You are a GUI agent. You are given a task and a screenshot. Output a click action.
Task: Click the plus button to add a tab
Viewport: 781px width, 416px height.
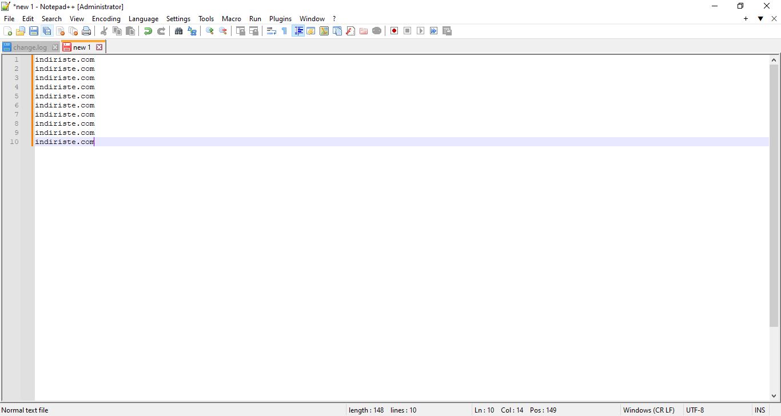pyautogui.click(x=746, y=19)
